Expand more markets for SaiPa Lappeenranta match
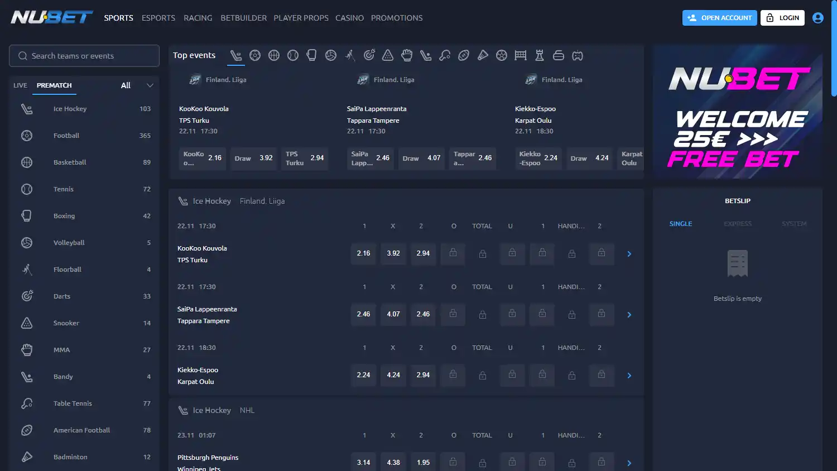The height and width of the screenshot is (471, 837). [629, 315]
